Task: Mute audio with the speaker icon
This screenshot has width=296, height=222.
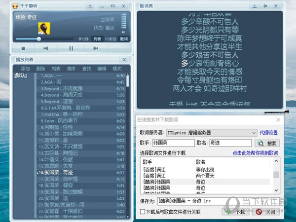Action: (x=123, y=32)
